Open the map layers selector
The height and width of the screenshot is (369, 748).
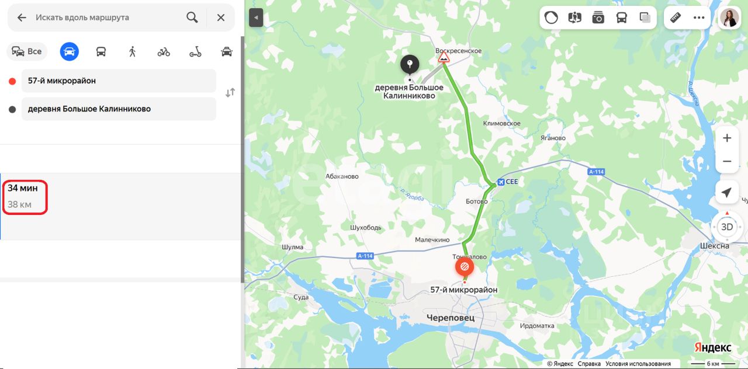point(645,18)
